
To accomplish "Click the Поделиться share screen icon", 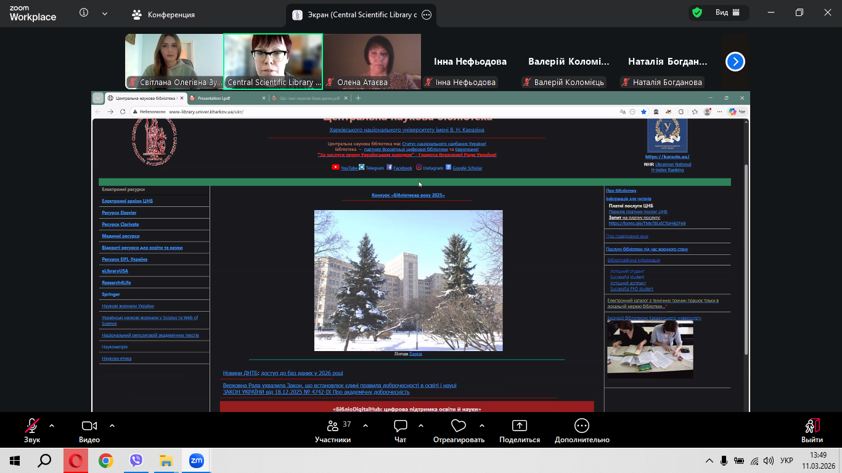I will tap(520, 426).
